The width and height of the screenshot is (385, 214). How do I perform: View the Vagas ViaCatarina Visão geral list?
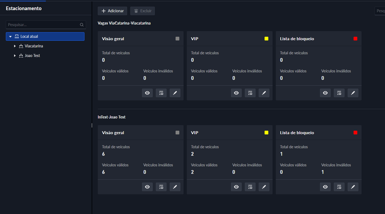tap(147, 93)
